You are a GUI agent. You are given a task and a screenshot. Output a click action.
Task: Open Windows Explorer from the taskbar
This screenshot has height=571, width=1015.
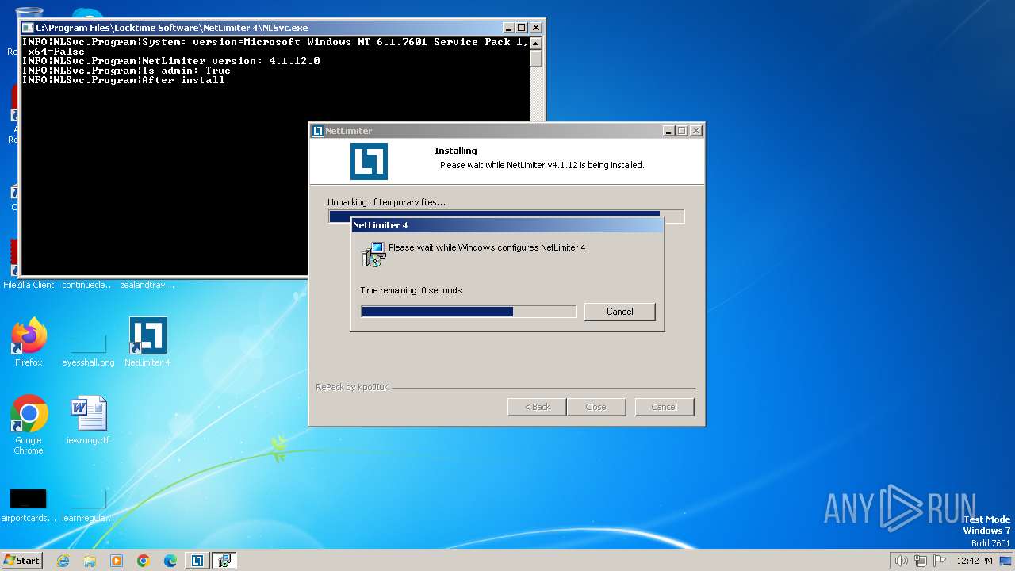tap(90, 561)
